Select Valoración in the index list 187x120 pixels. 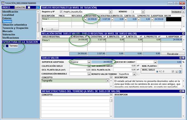coord(9,35)
